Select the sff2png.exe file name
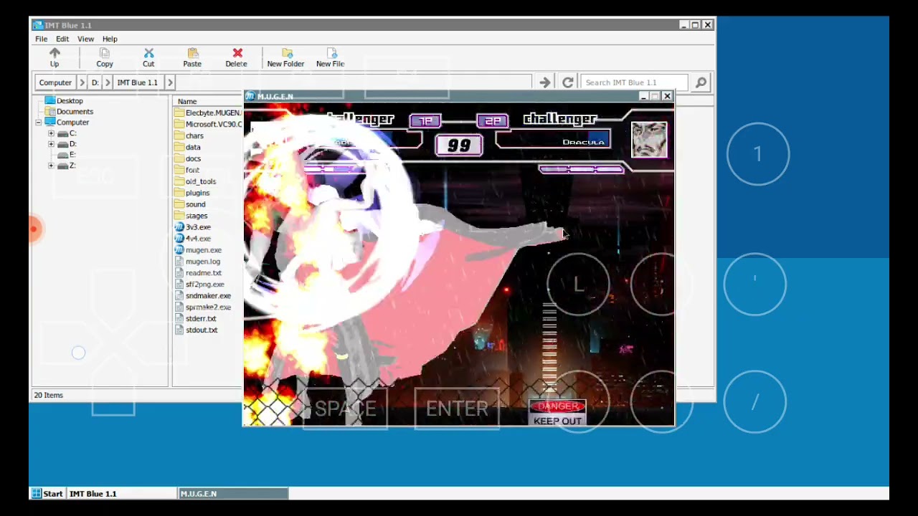The width and height of the screenshot is (918, 516). coord(205,285)
